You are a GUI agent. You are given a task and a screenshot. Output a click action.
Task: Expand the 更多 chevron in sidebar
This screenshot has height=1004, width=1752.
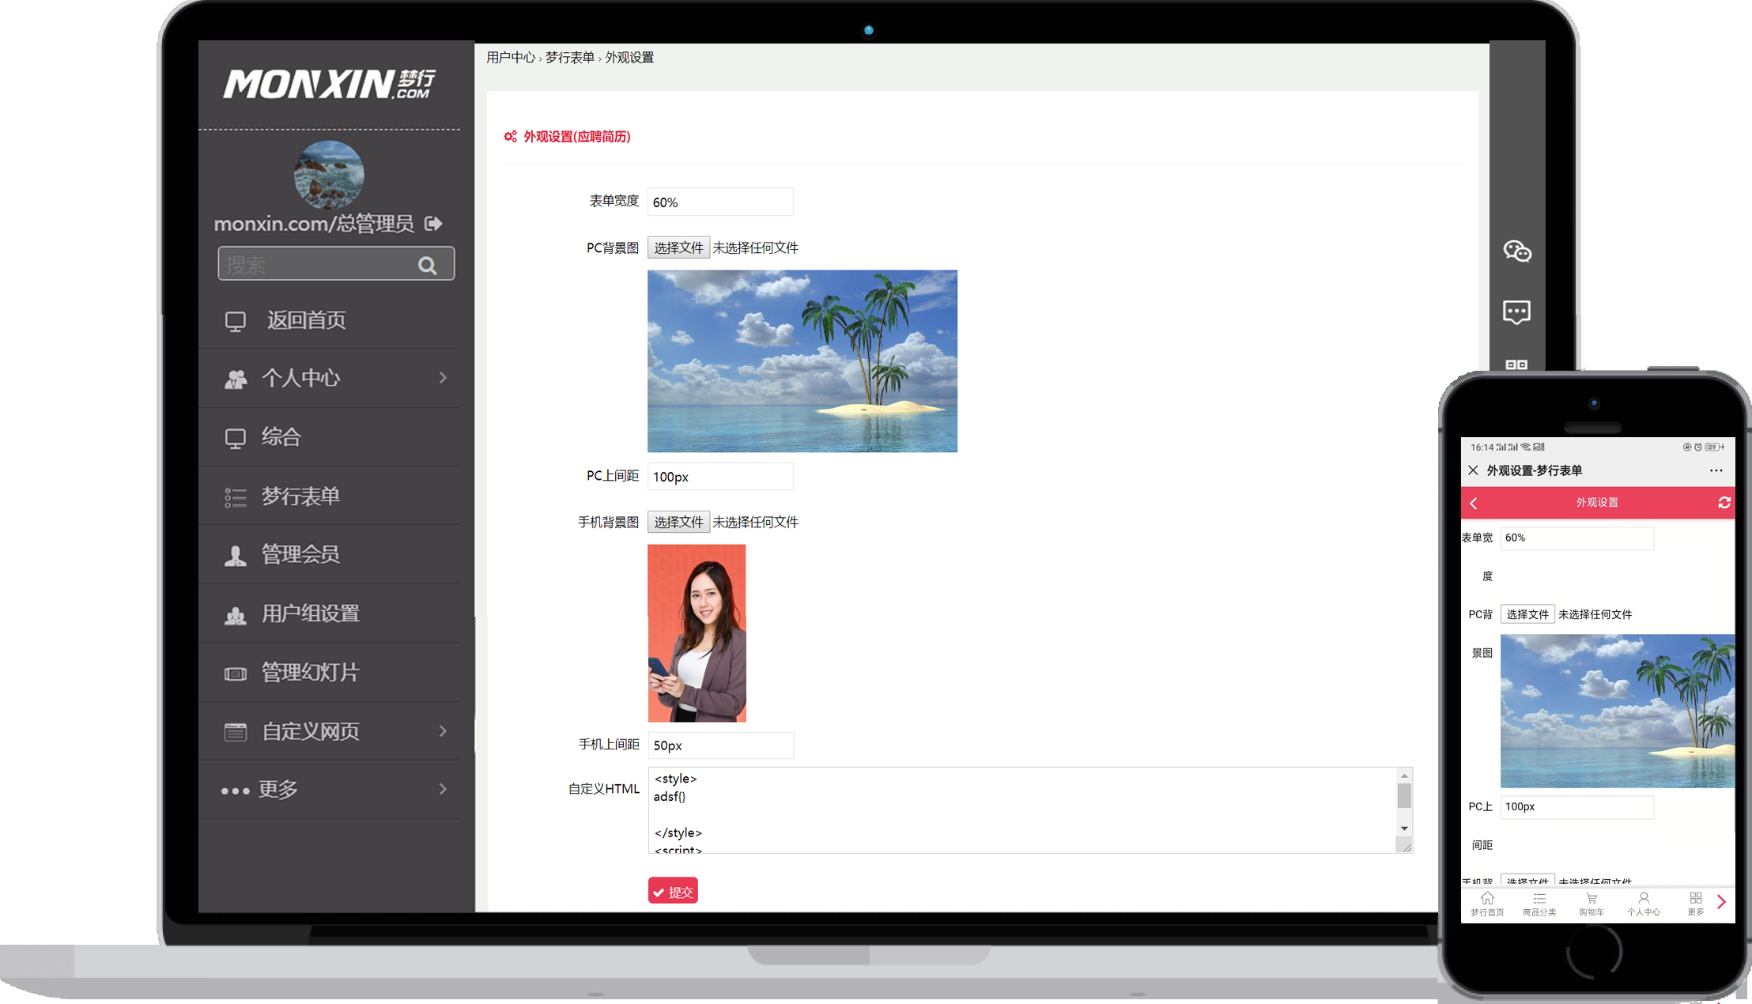[443, 789]
